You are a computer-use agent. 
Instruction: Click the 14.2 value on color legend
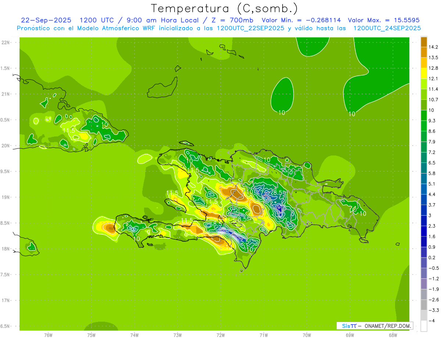pos(433,47)
